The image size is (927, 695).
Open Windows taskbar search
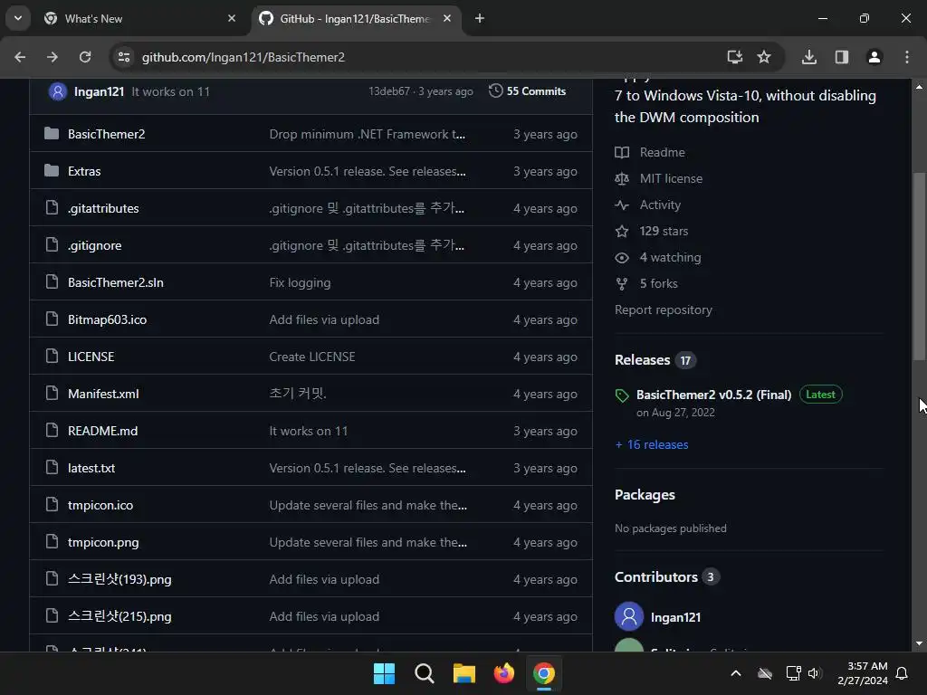(x=425, y=673)
